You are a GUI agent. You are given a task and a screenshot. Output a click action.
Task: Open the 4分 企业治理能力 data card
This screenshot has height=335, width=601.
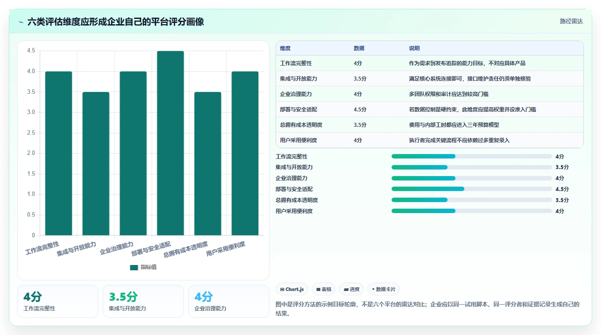pyautogui.click(x=229, y=301)
